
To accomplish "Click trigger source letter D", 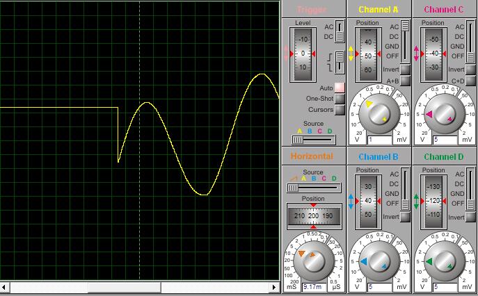I will click(330, 131).
